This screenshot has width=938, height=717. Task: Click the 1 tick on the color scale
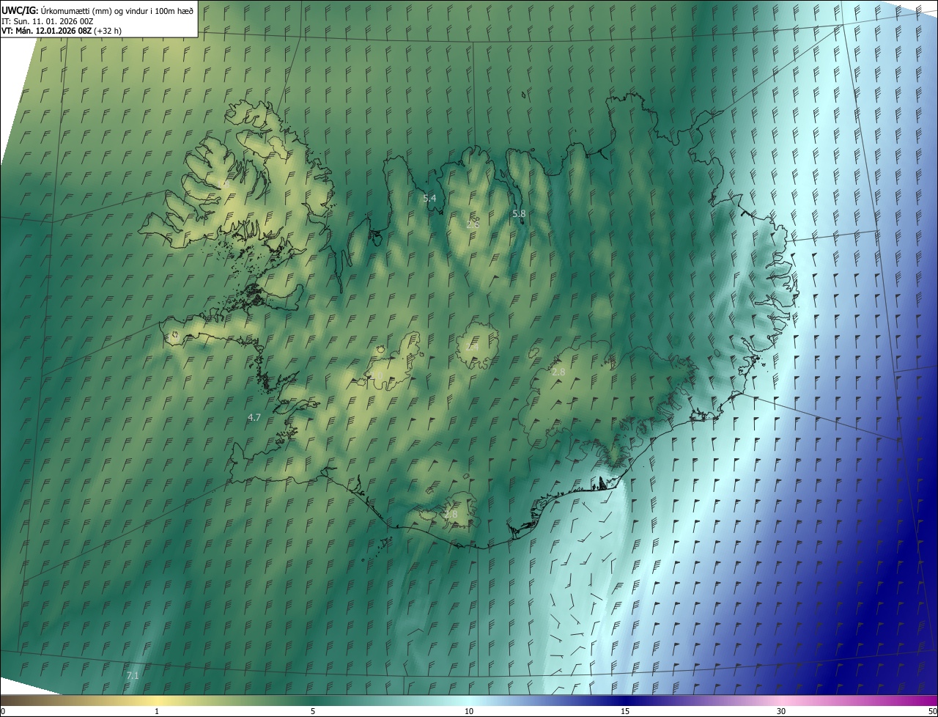(x=157, y=711)
